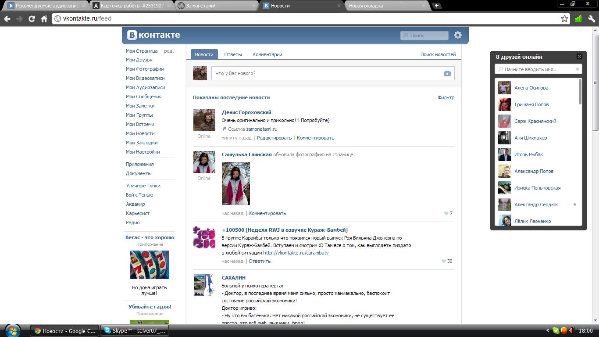Click the page vertical scrollbar
Viewport: 599px width, 337px height.
[x=595, y=82]
